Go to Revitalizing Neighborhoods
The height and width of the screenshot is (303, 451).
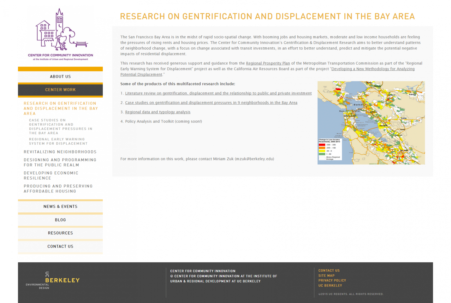pyautogui.click(x=60, y=152)
